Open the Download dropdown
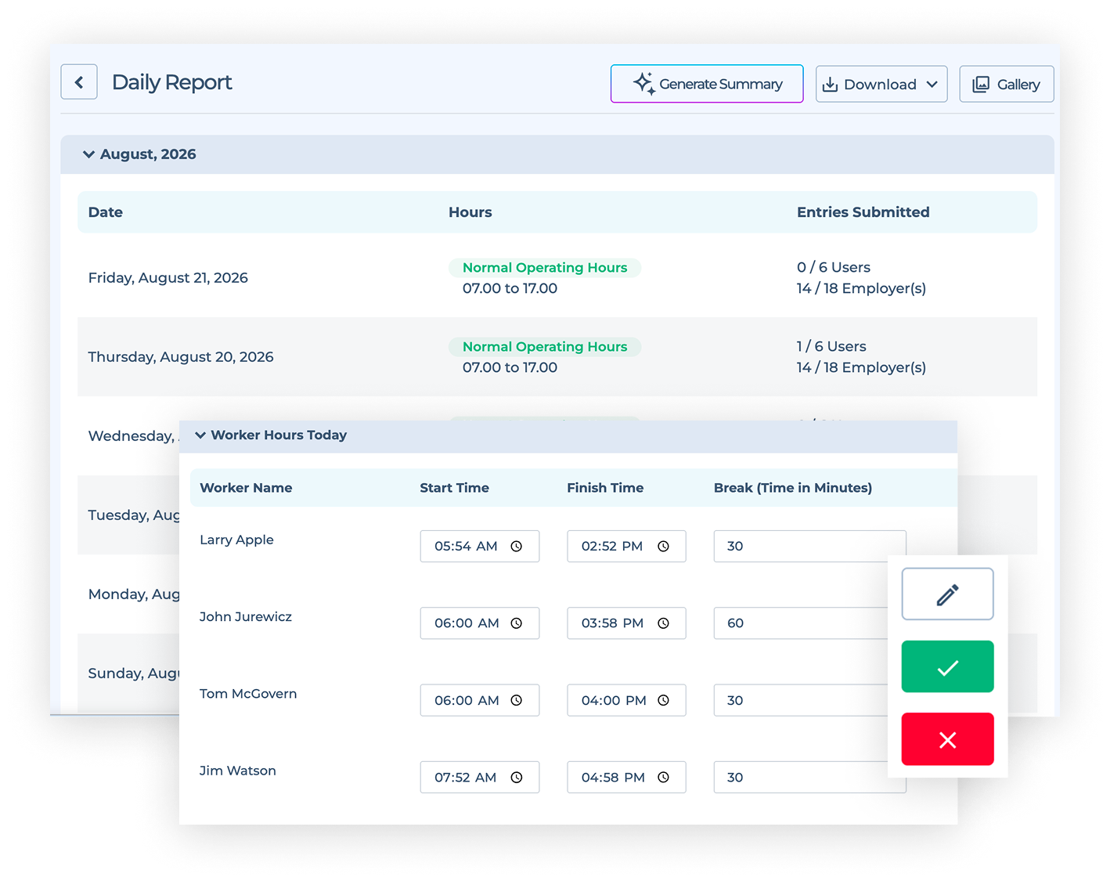This screenshot has height=881, width=1110. [x=881, y=85]
